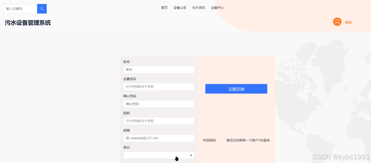The image size is (371, 163).
Task: Click the 账号: field label
Action: [x=127, y=62]
